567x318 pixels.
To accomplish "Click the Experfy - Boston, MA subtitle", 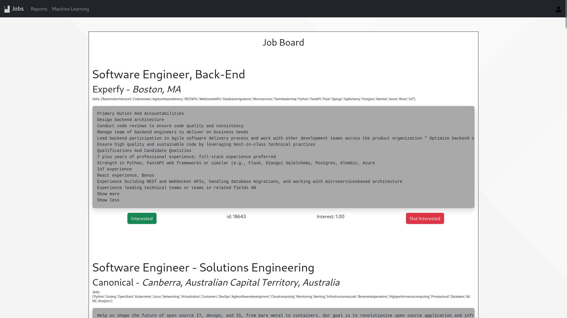I will click(x=136, y=89).
